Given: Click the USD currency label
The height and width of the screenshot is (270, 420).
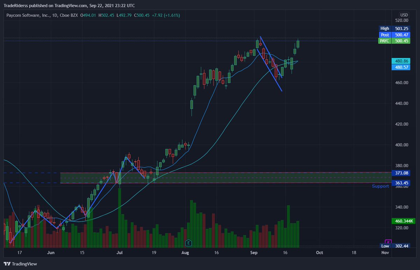Looking at the screenshot, I should (x=404, y=15).
